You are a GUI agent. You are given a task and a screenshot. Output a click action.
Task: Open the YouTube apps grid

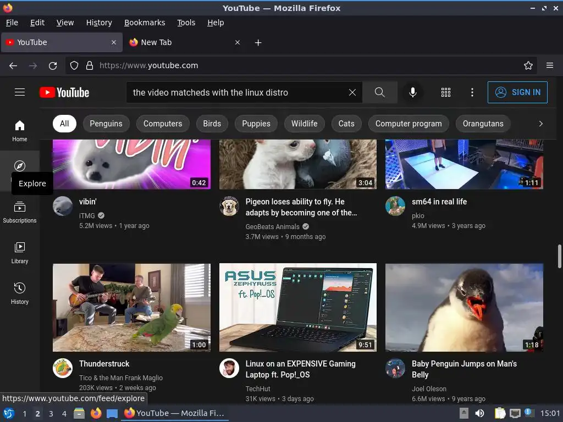coord(445,92)
